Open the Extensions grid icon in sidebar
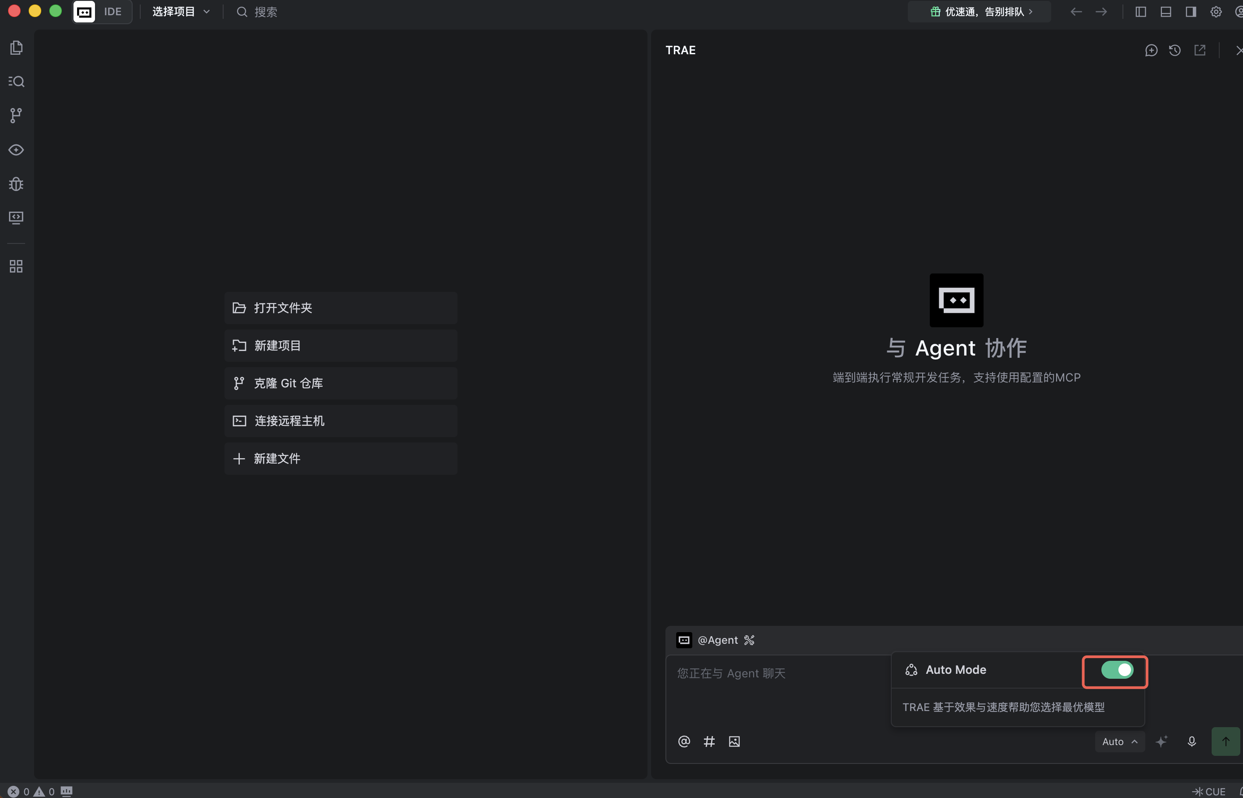Image resolution: width=1243 pixels, height=798 pixels. [x=16, y=266]
